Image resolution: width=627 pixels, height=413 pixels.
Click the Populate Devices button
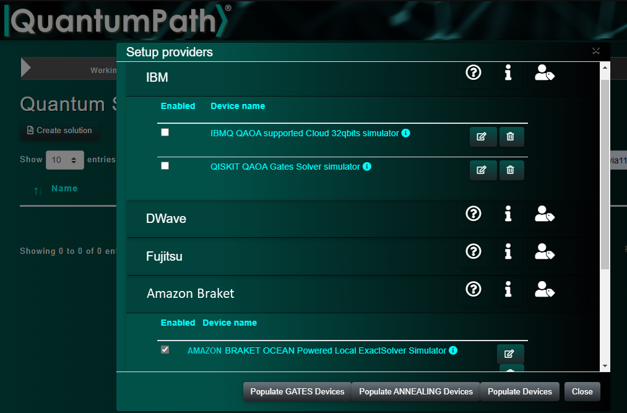coord(520,391)
